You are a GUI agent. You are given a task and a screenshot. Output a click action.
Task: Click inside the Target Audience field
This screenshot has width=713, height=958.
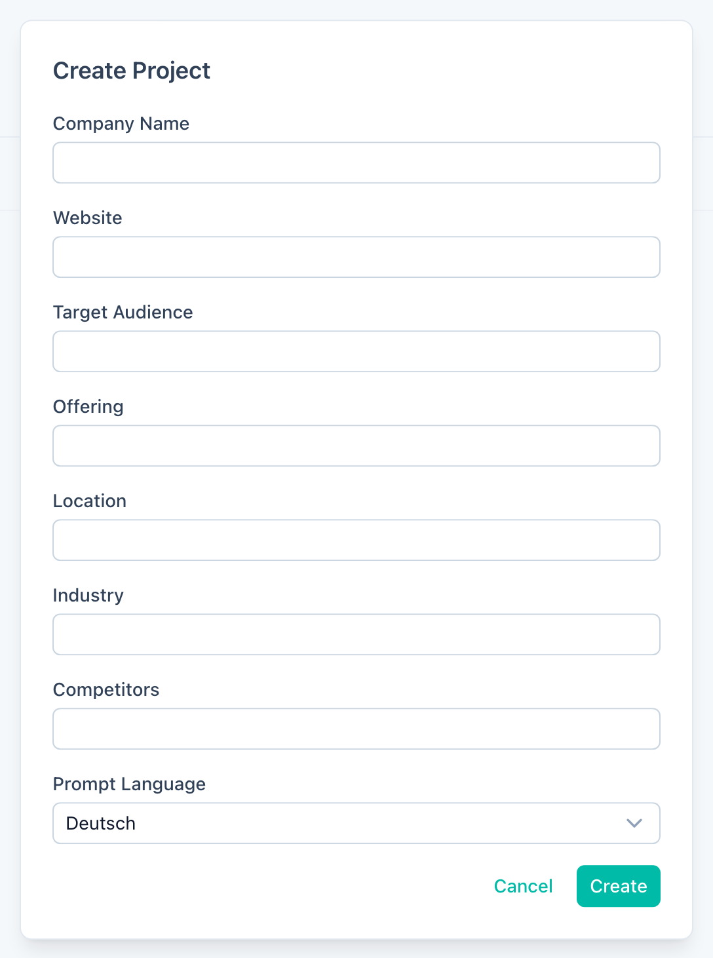(x=356, y=351)
